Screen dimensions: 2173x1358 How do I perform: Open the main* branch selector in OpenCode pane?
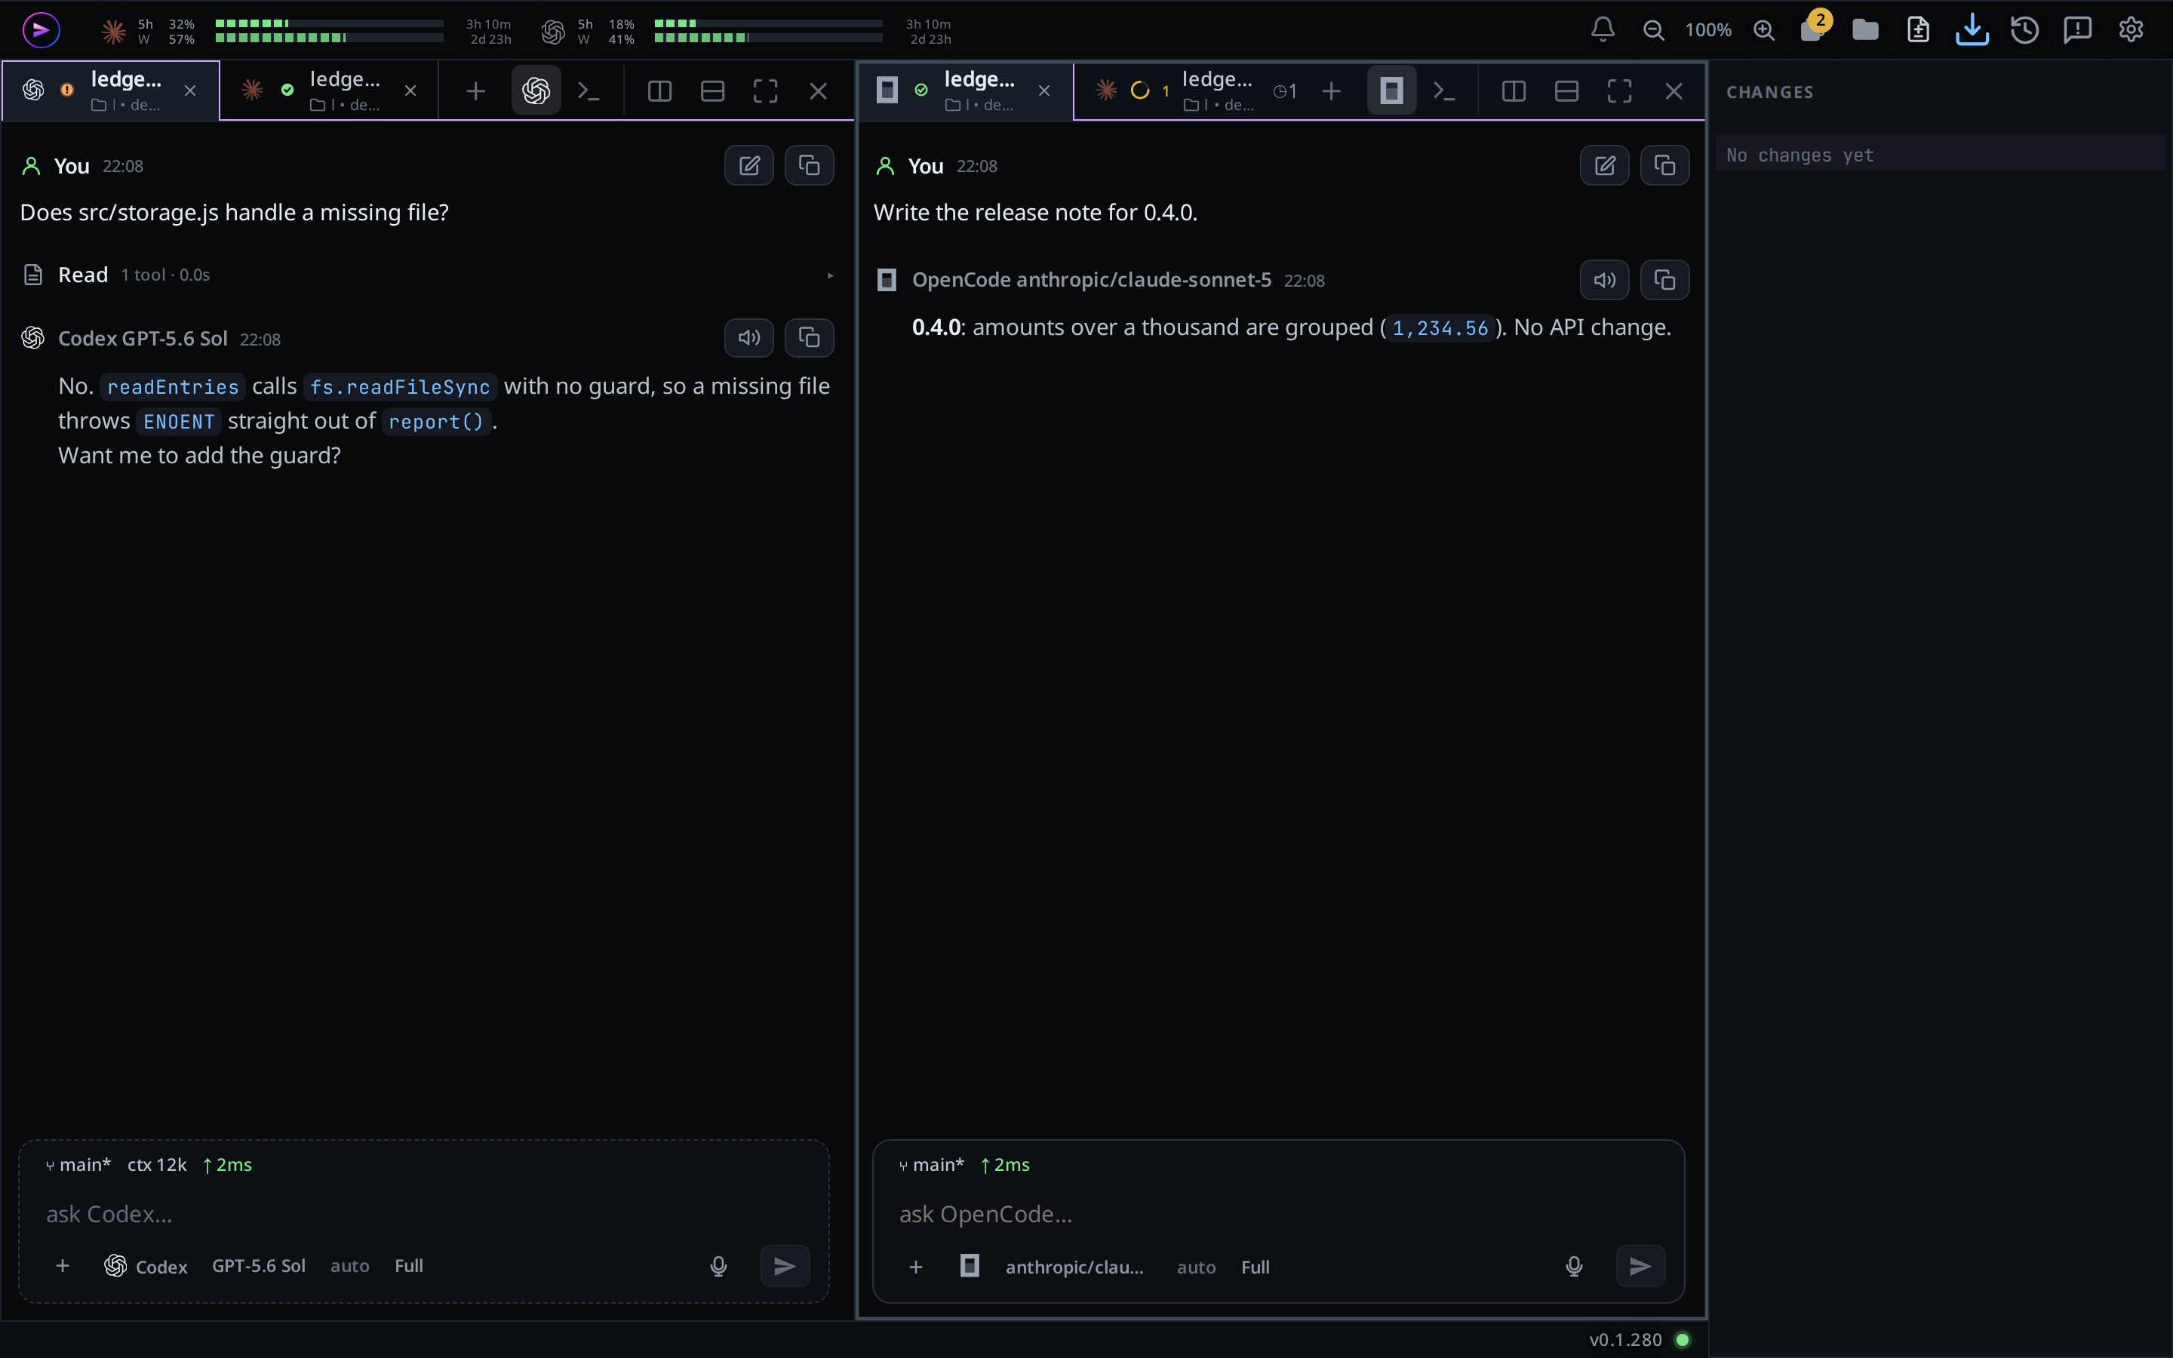pos(931,1165)
